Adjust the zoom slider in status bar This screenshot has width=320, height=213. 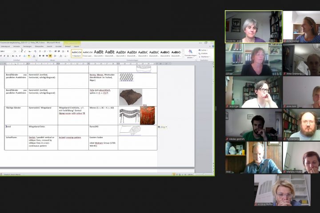tap(204, 174)
